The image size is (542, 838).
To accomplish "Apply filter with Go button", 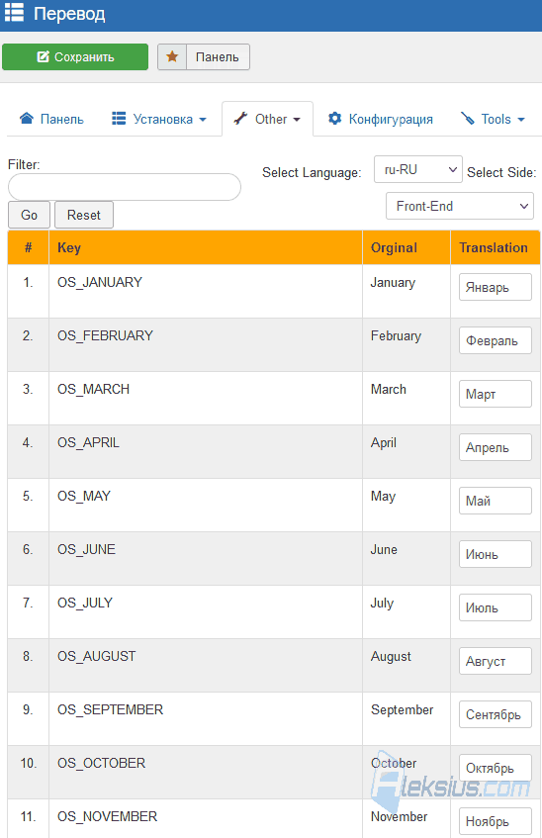I will click(29, 215).
